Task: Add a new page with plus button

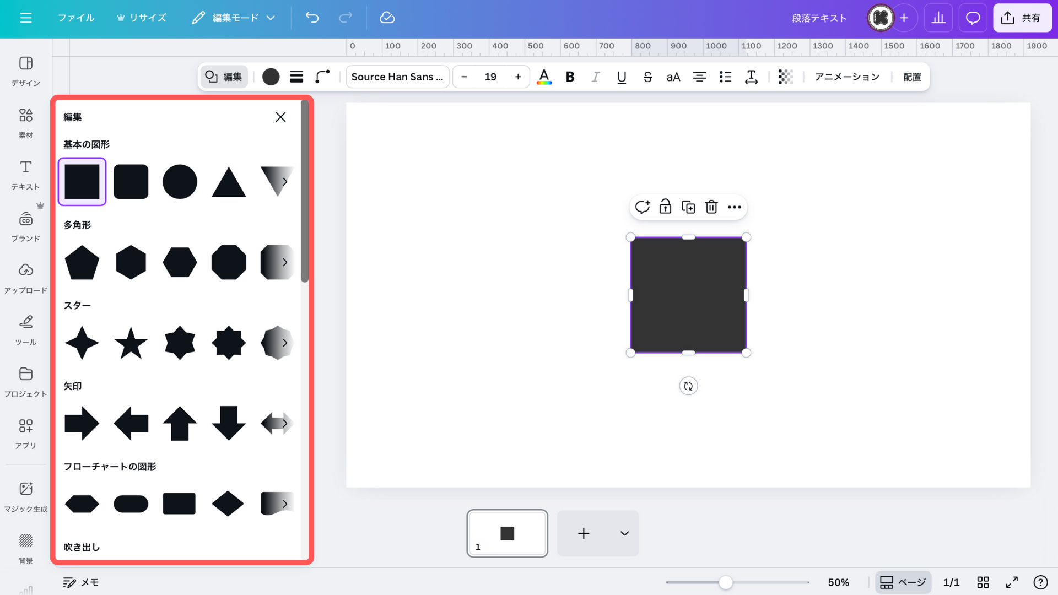Action: pyautogui.click(x=584, y=533)
